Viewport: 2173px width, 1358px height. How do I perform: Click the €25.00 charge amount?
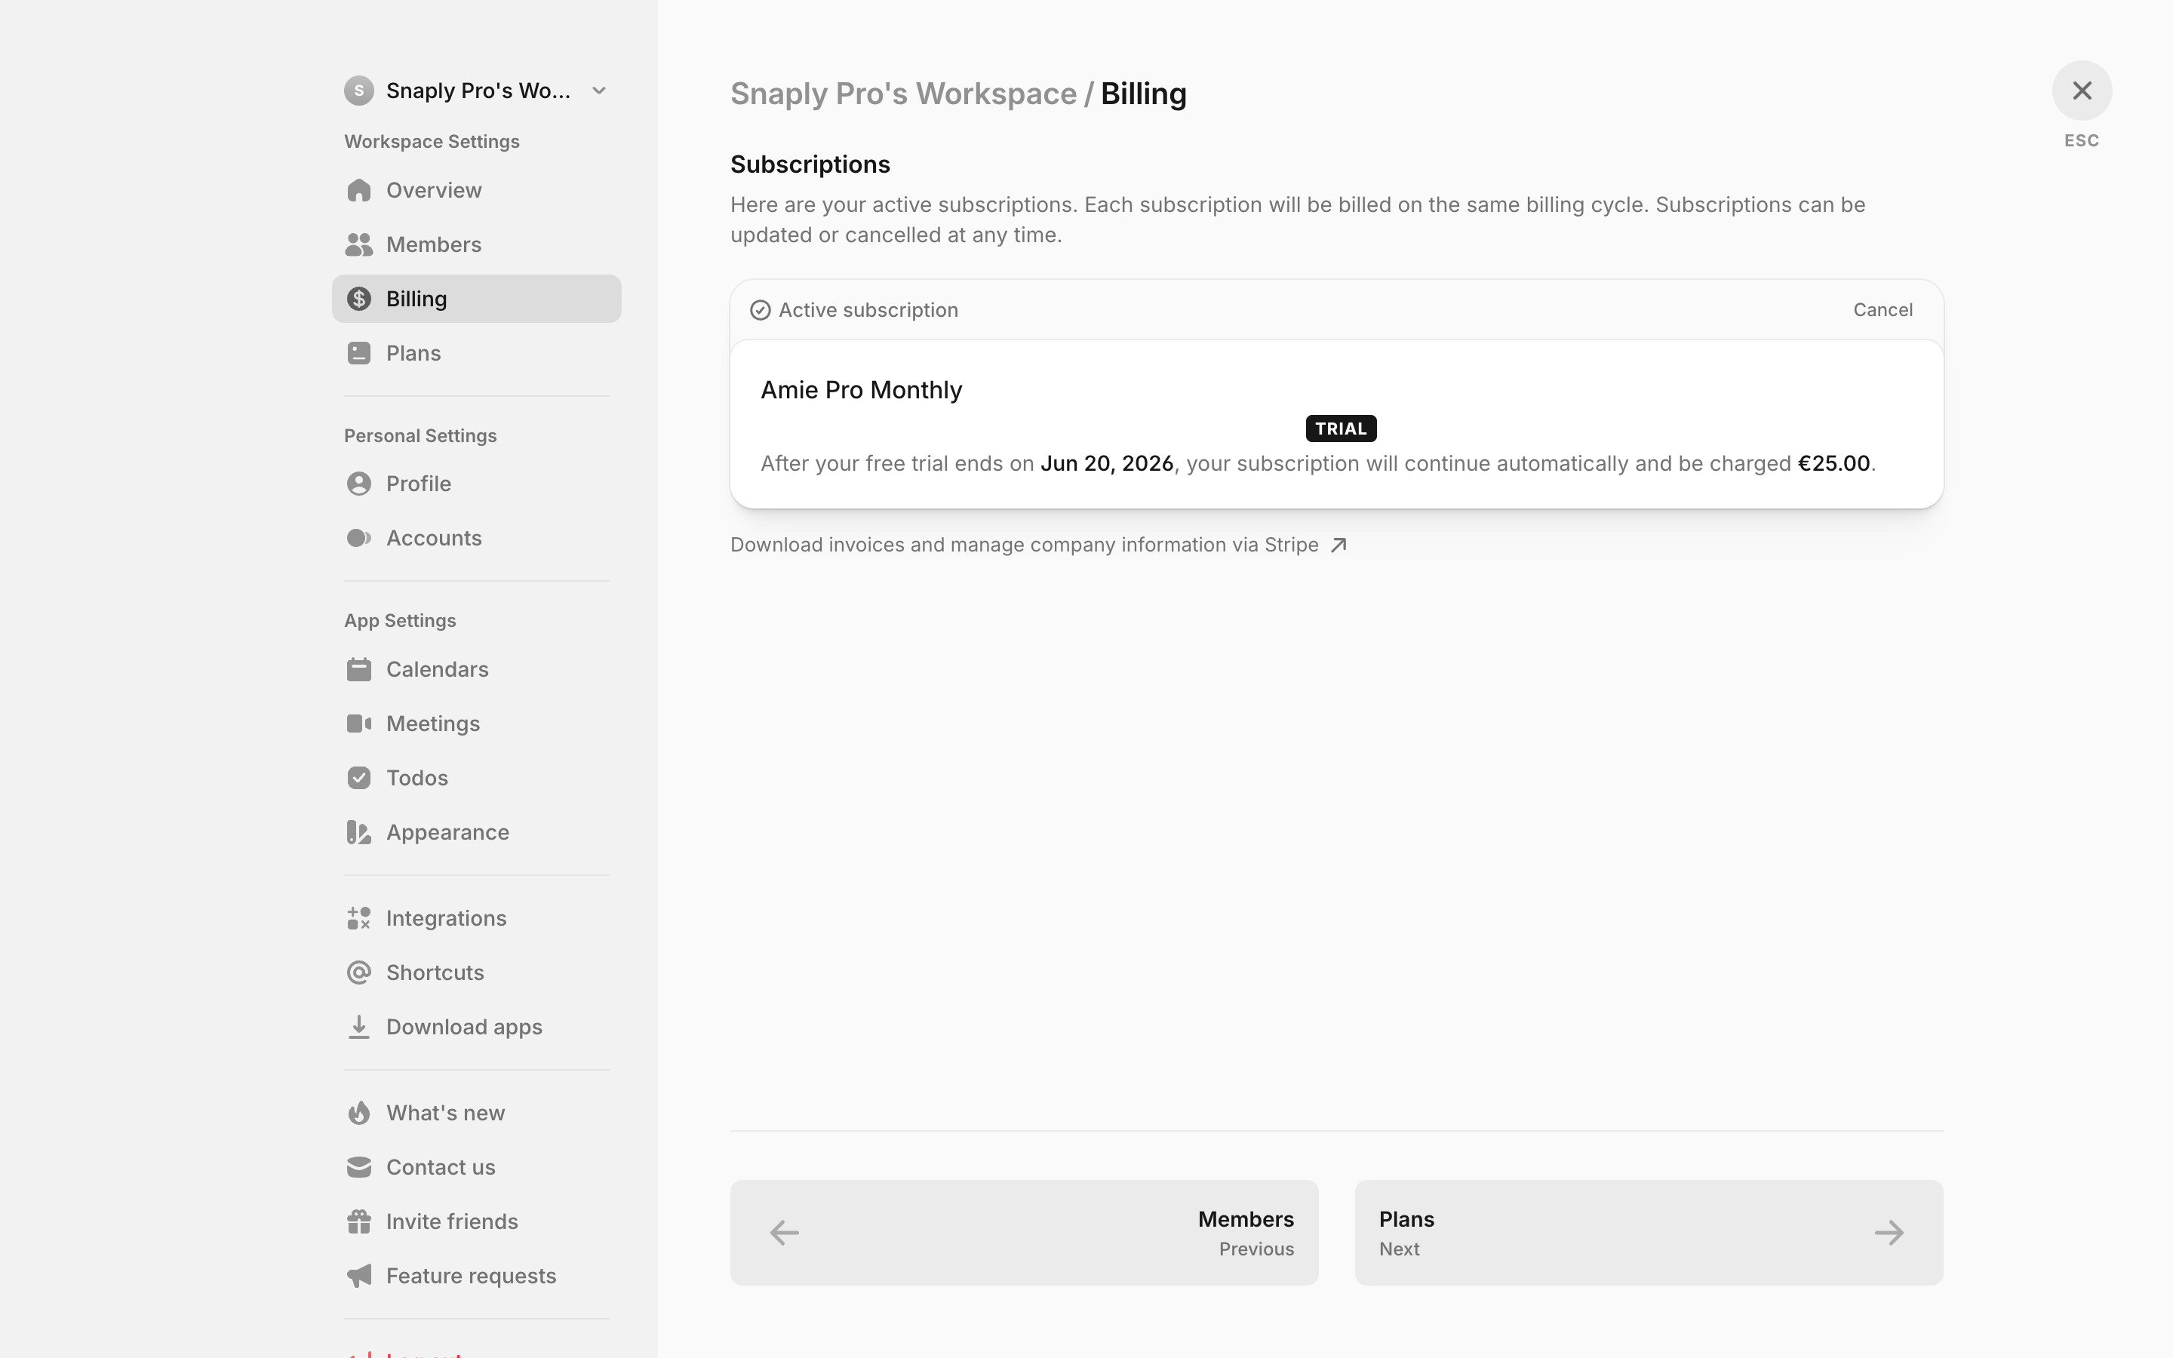tap(1833, 463)
